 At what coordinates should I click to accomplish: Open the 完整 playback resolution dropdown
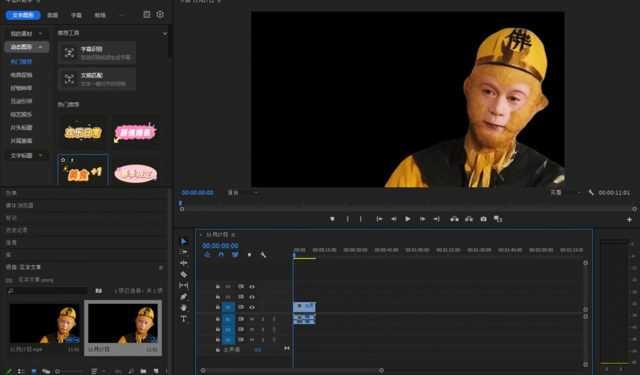(x=565, y=193)
